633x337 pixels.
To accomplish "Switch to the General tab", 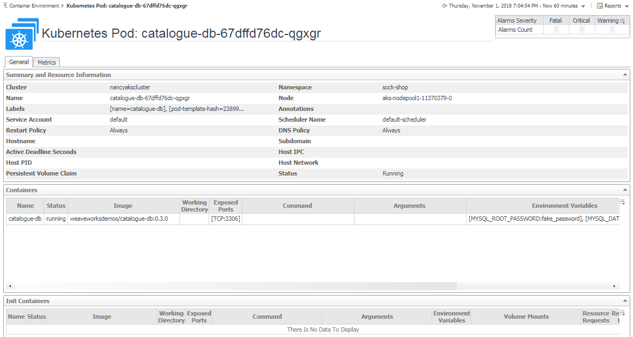I will pyautogui.click(x=18, y=62).
